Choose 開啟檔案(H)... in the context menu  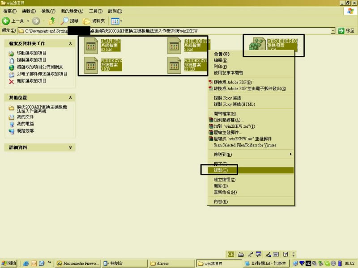(251, 114)
